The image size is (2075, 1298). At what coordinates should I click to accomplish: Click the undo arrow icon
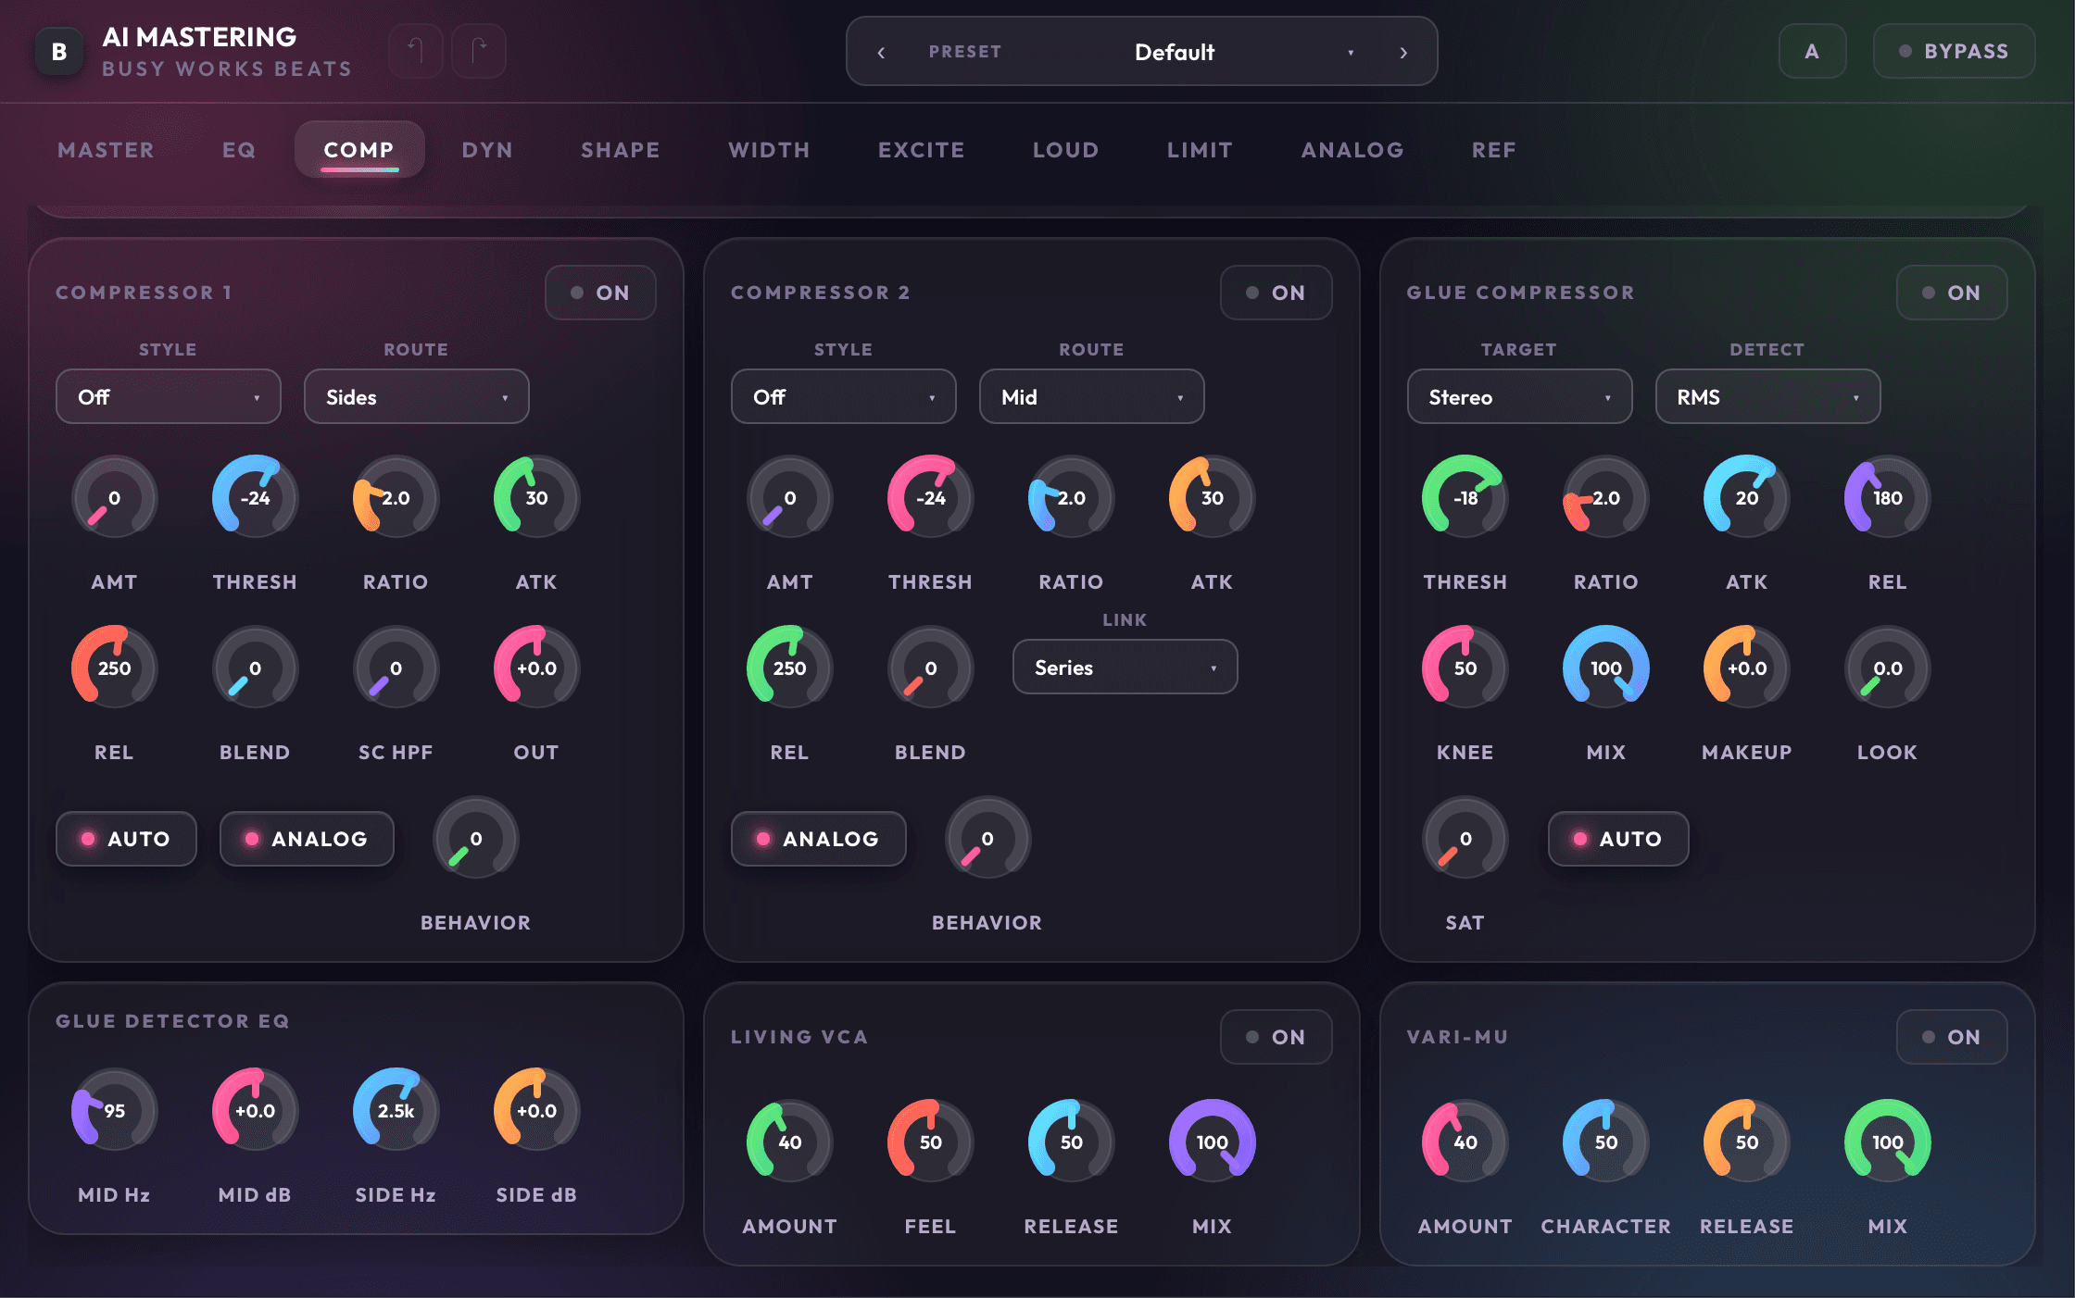(416, 51)
